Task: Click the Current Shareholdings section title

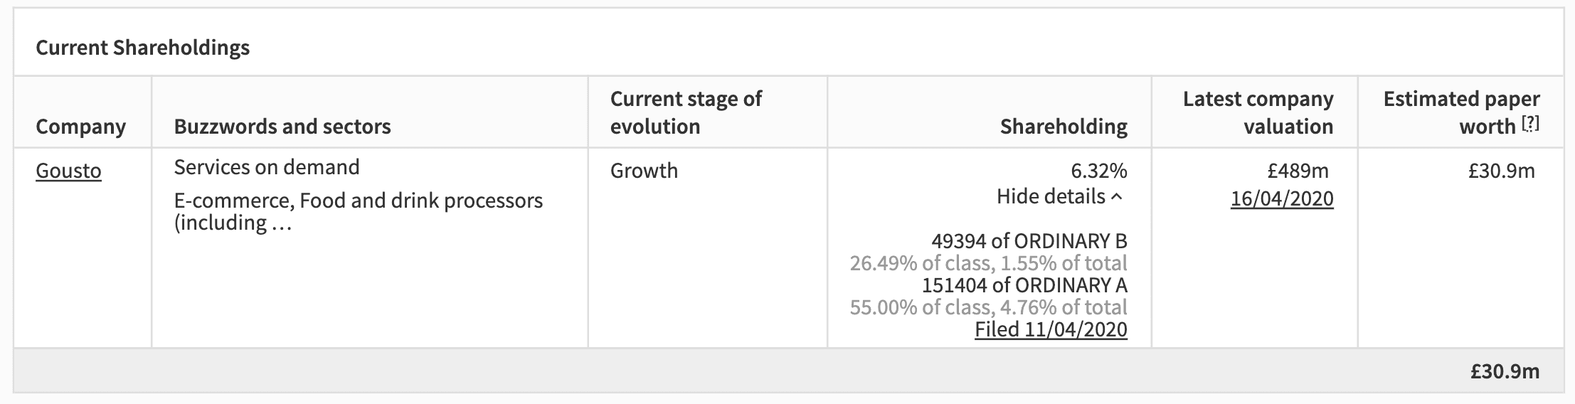Action: click(142, 48)
